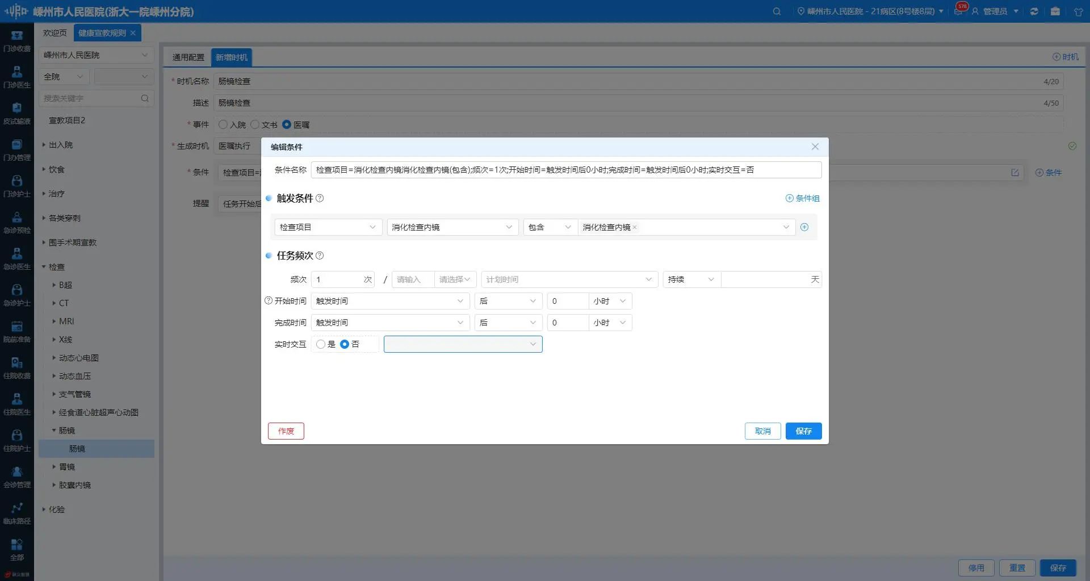Expand the 胃镜 tree node
Image resolution: width=1090 pixels, height=581 pixels.
coord(54,467)
